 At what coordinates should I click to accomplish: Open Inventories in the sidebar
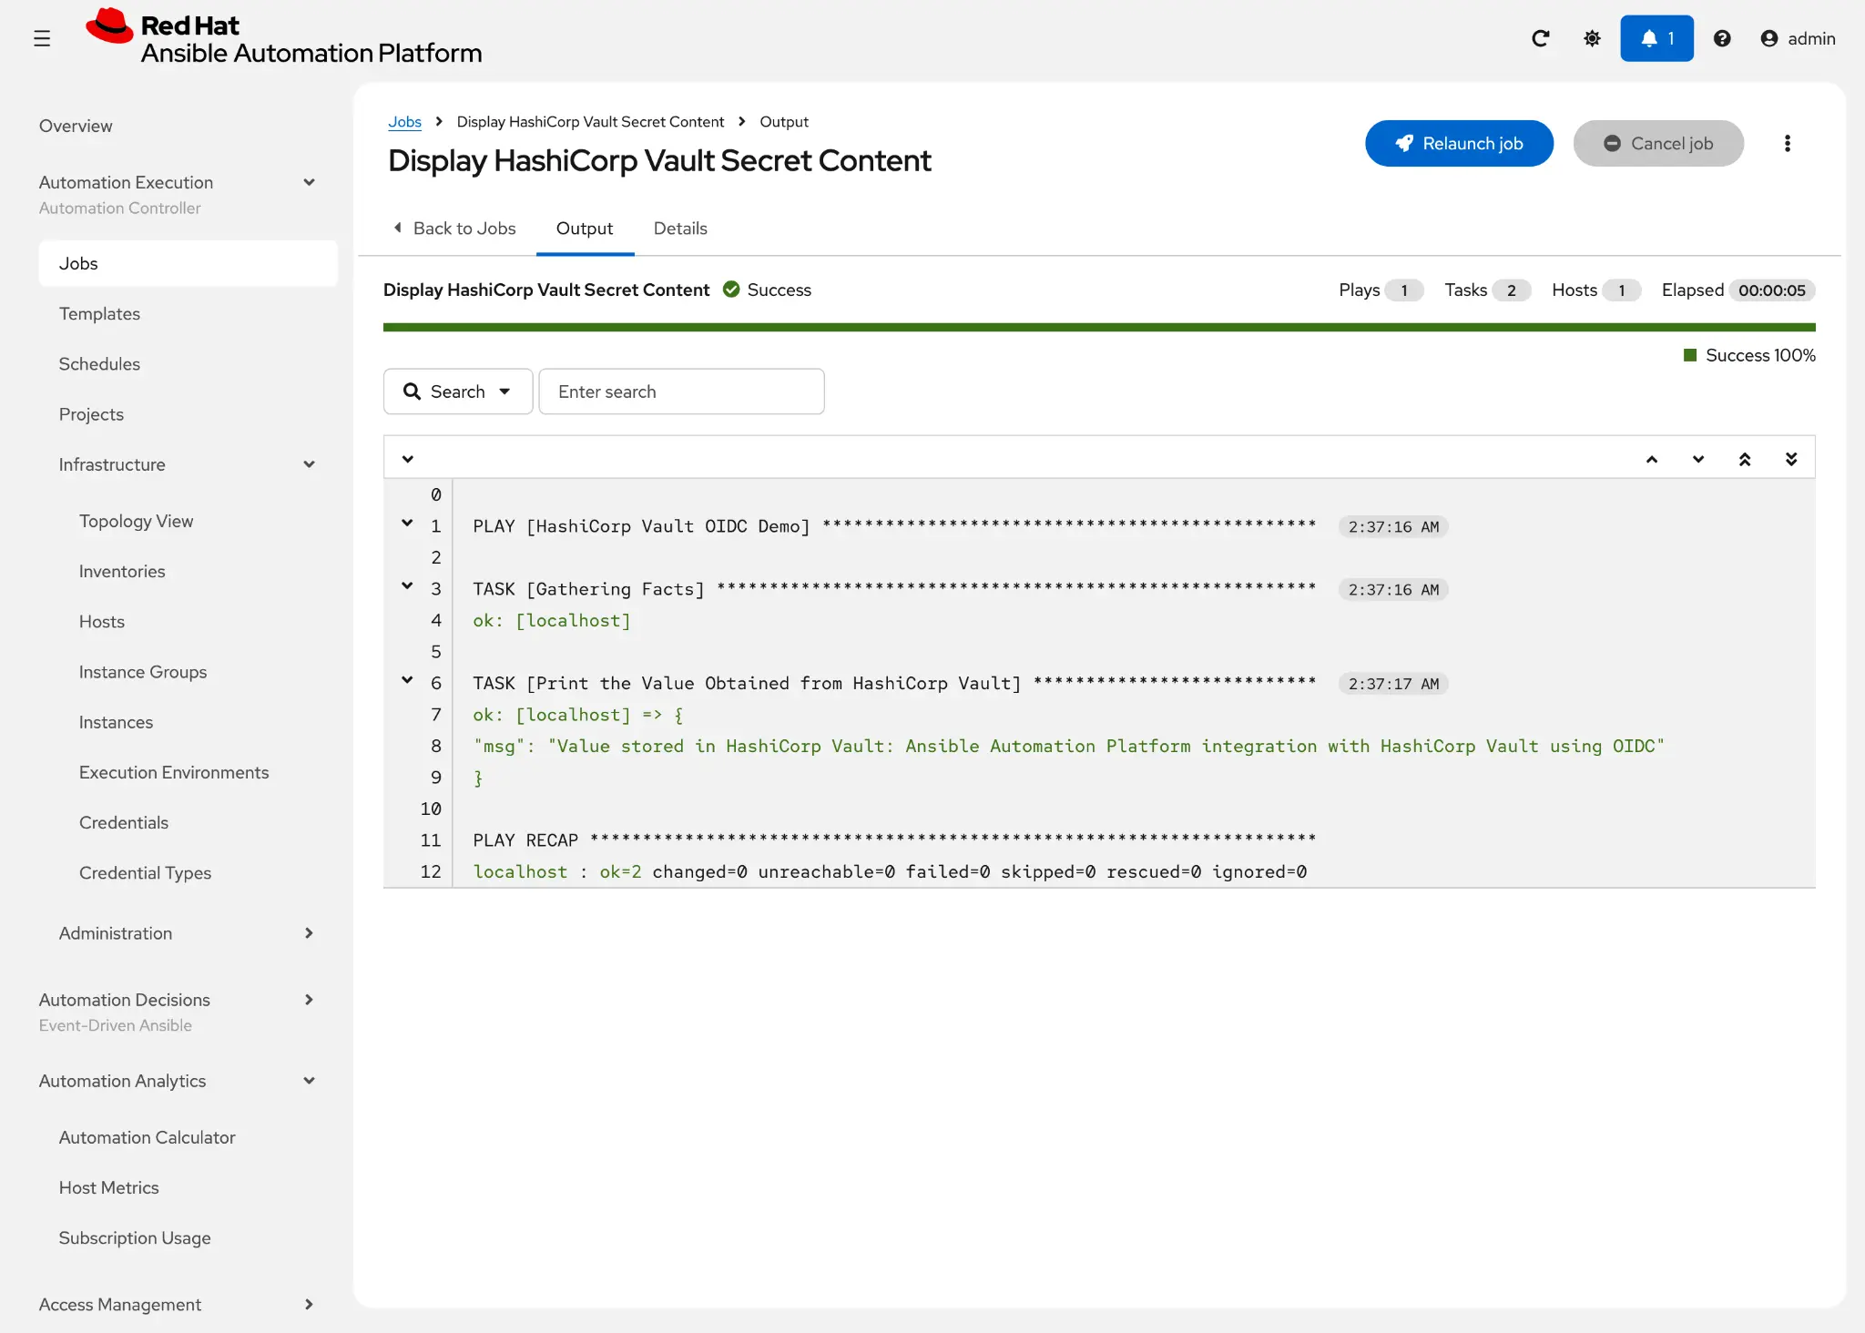click(x=122, y=571)
